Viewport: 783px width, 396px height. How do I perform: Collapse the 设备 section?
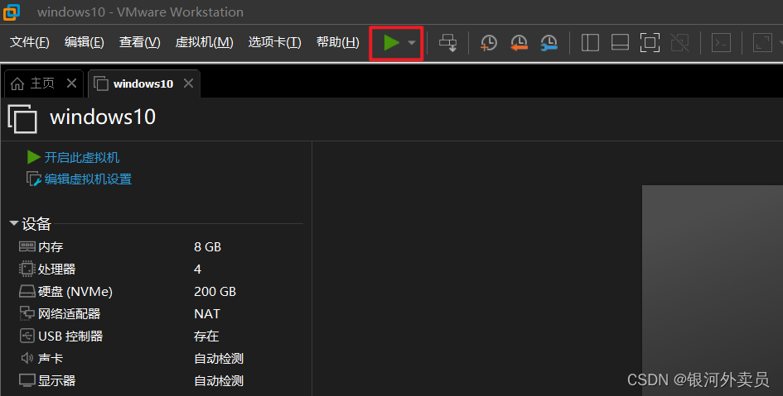(x=14, y=223)
